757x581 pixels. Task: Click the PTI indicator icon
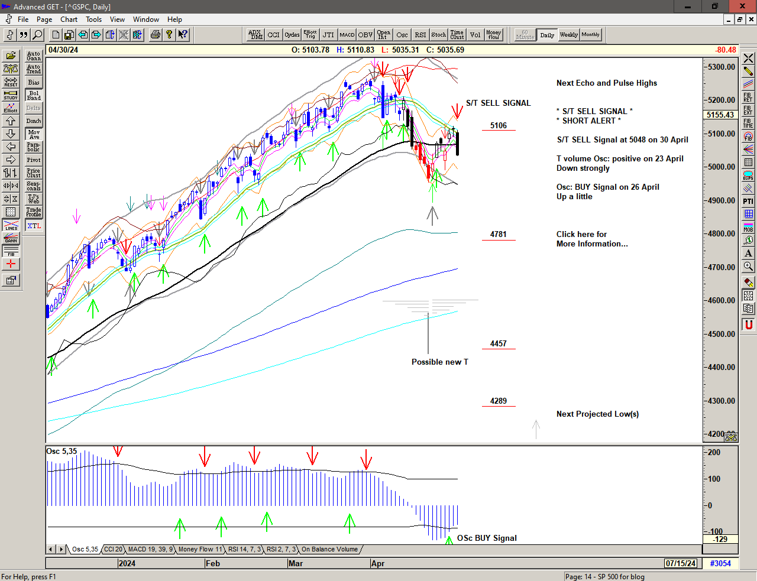[x=748, y=202]
